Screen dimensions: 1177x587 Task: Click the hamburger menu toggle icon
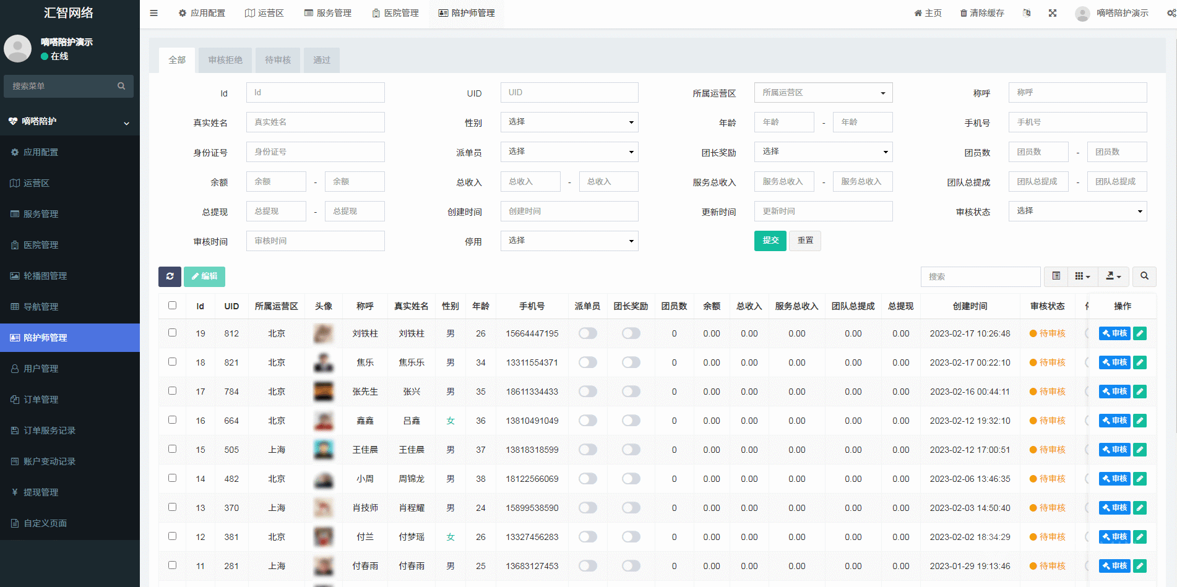pyautogui.click(x=154, y=13)
